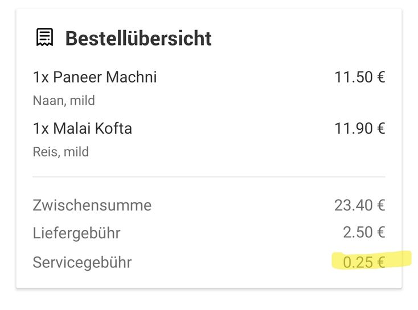Click the euro sign after 11.50
This screenshot has height=310, width=418.
click(x=381, y=77)
